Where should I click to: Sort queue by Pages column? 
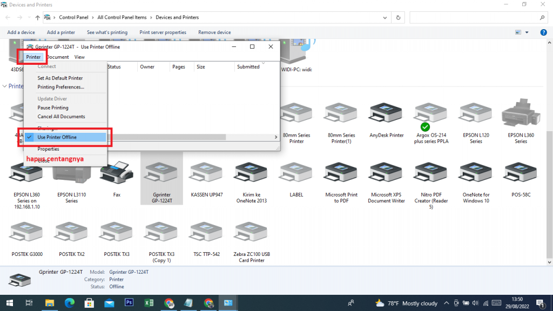click(179, 66)
